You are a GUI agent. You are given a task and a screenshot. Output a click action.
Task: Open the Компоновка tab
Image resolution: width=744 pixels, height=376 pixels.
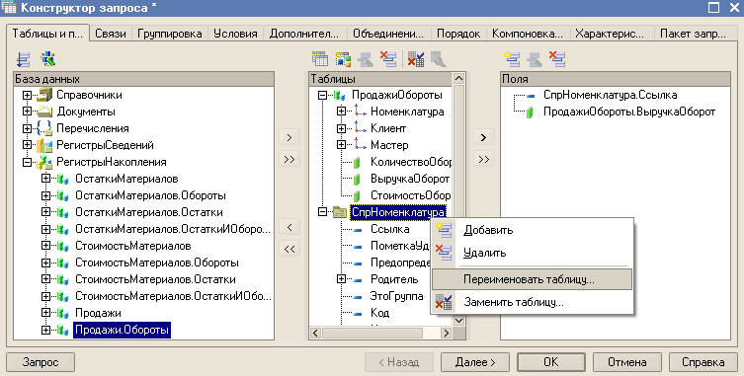(528, 34)
